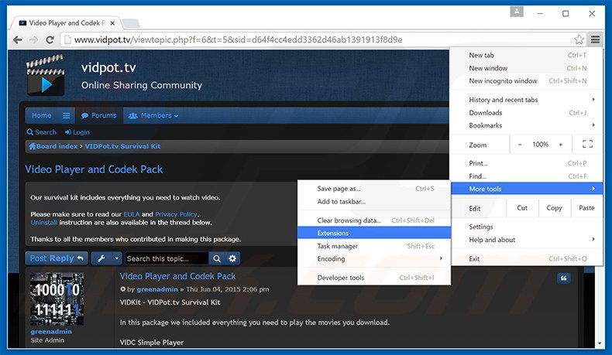612x355 pixels.
Task: Click the address bar URL
Action: [x=238, y=39]
